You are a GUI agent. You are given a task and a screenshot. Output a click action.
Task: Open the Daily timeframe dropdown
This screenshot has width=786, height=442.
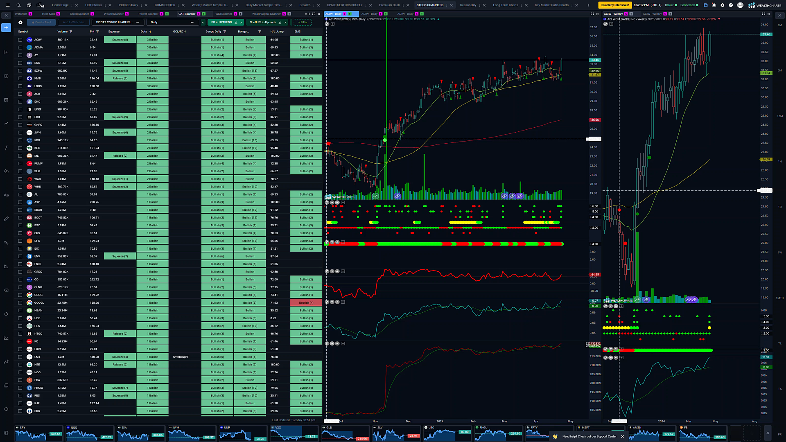pos(172,23)
